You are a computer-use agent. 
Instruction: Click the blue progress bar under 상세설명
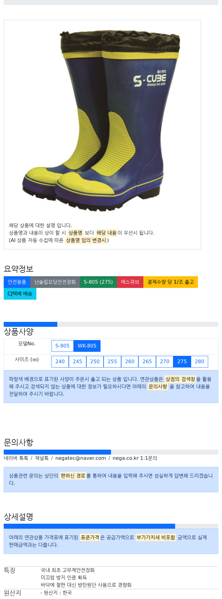(x=89, y=526)
